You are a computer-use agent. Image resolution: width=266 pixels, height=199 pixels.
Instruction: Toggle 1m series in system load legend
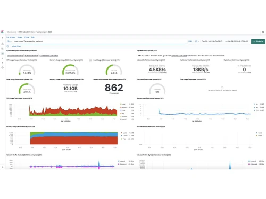[257, 105]
